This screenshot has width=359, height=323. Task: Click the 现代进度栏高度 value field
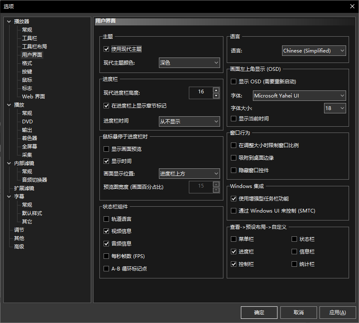coord(201,93)
